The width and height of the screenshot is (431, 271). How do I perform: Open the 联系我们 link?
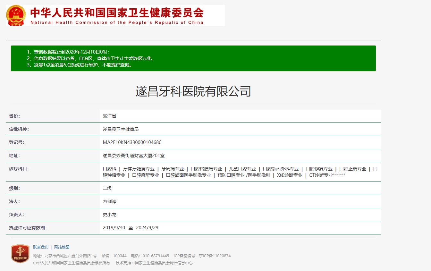(41, 247)
